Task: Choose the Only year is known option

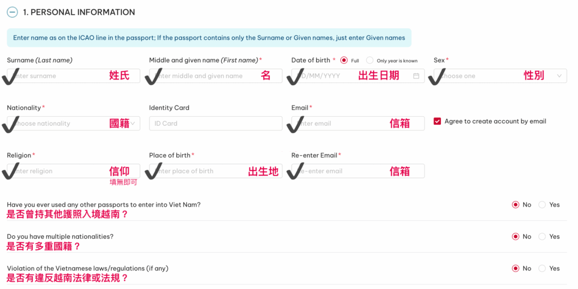Action: click(x=370, y=60)
